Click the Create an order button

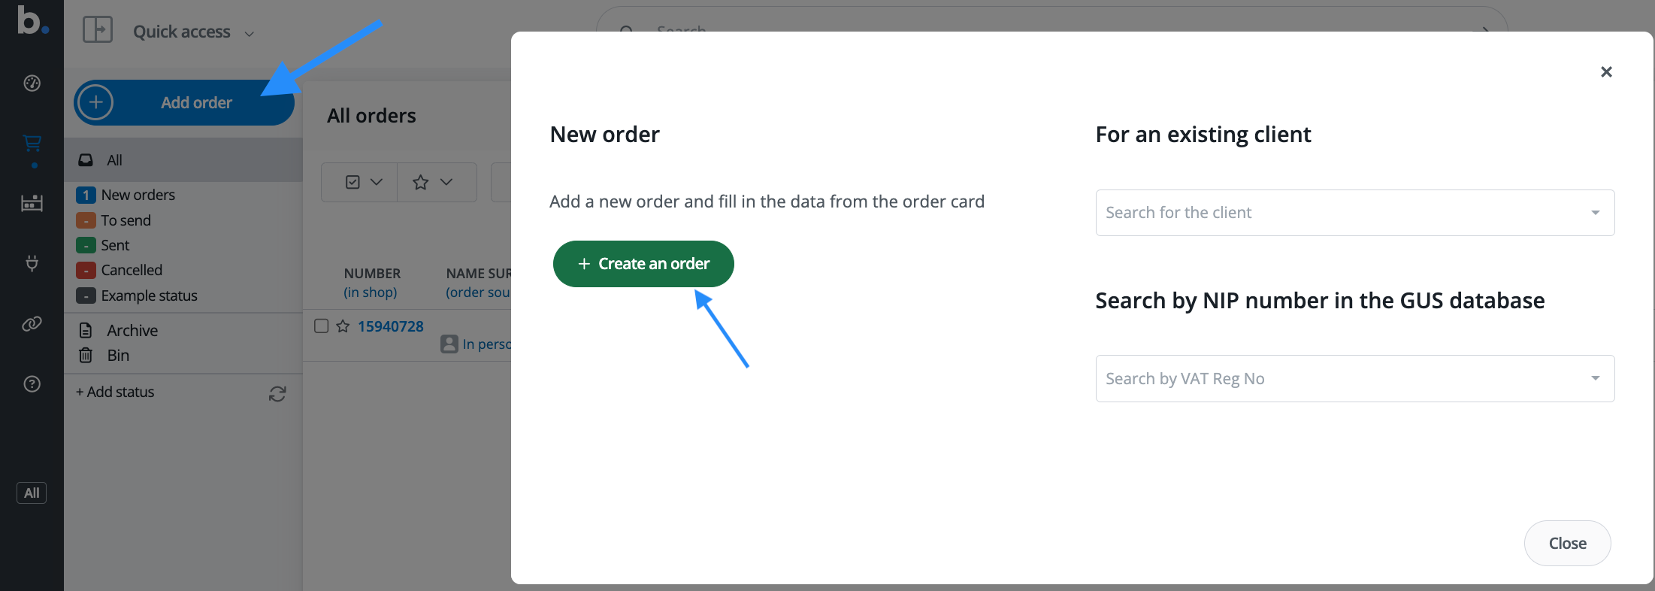(643, 264)
